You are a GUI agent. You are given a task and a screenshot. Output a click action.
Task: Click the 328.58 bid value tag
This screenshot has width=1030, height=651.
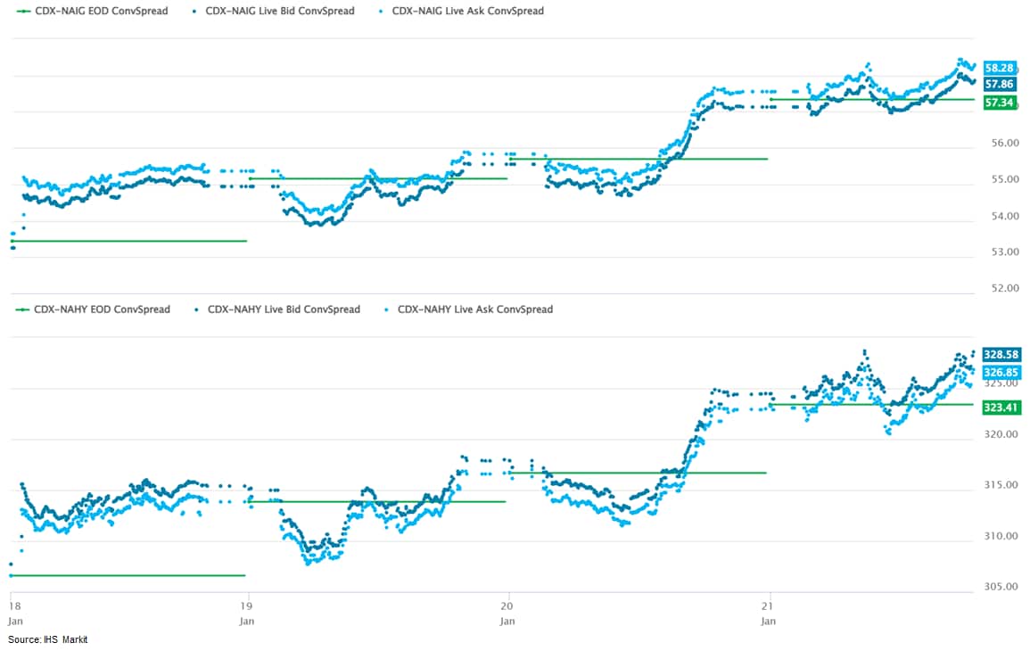point(1001,354)
